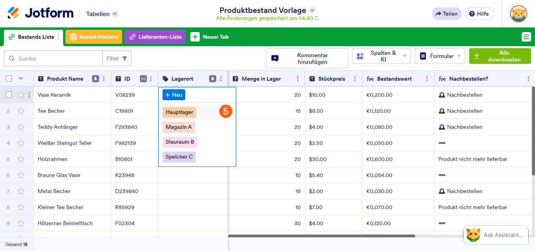The width and height of the screenshot is (535, 251).
Task: Open the Formular dropdown
Action: (440, 56)
